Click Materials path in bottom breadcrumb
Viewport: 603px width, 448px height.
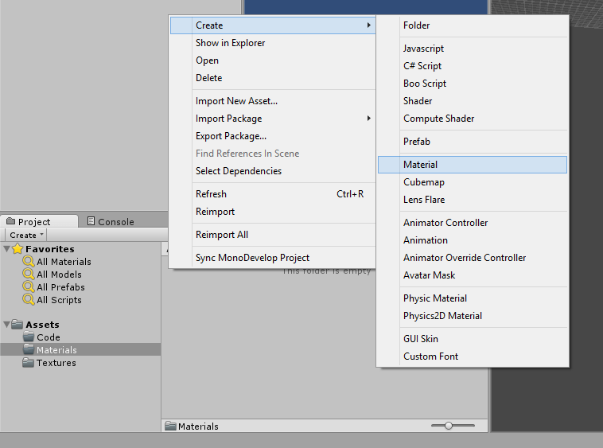tap(197, 427)
